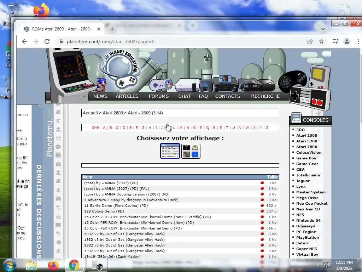Select Mega Drive in the consoles list
Viewport: 362px width, 272px height.
point(307,198)
